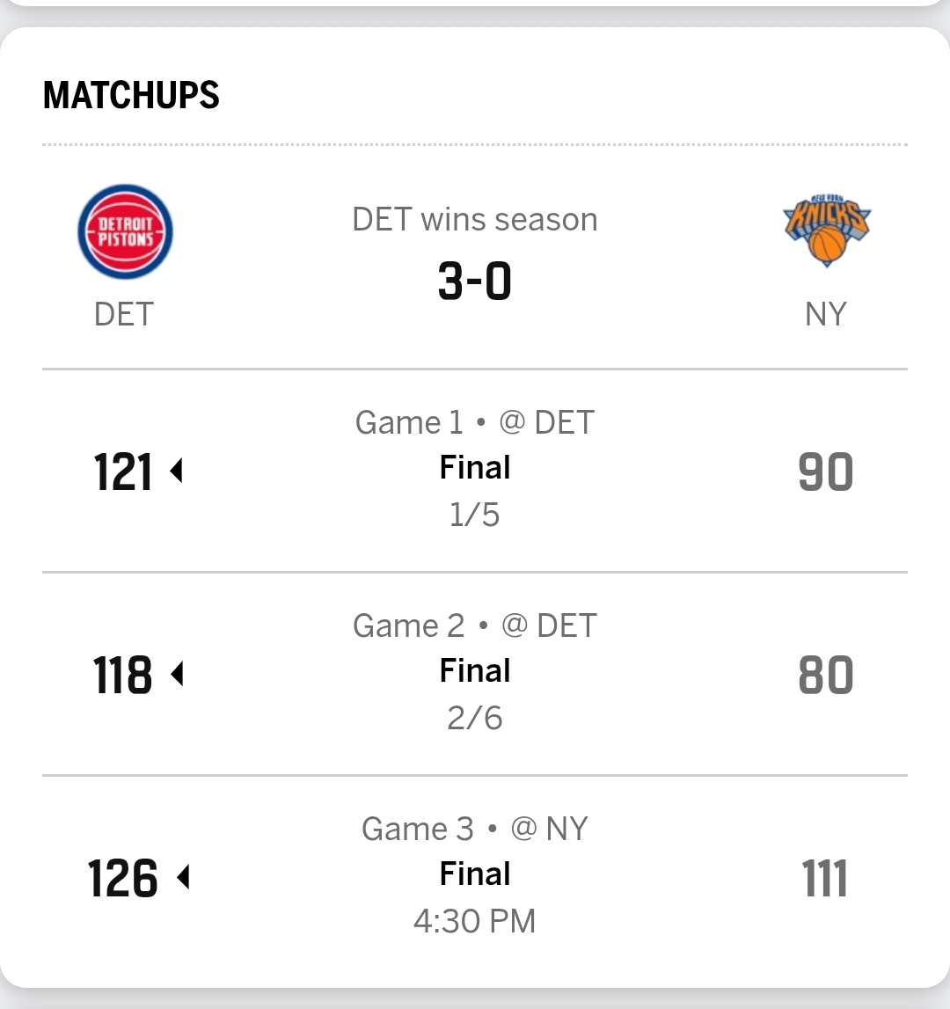Open the NY team abbreviation label
Viewport: 950px width, 1009px height.
point(825,314)
